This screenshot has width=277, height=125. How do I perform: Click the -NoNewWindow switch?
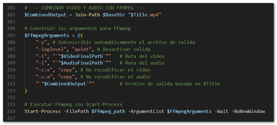tap(248, 111)
